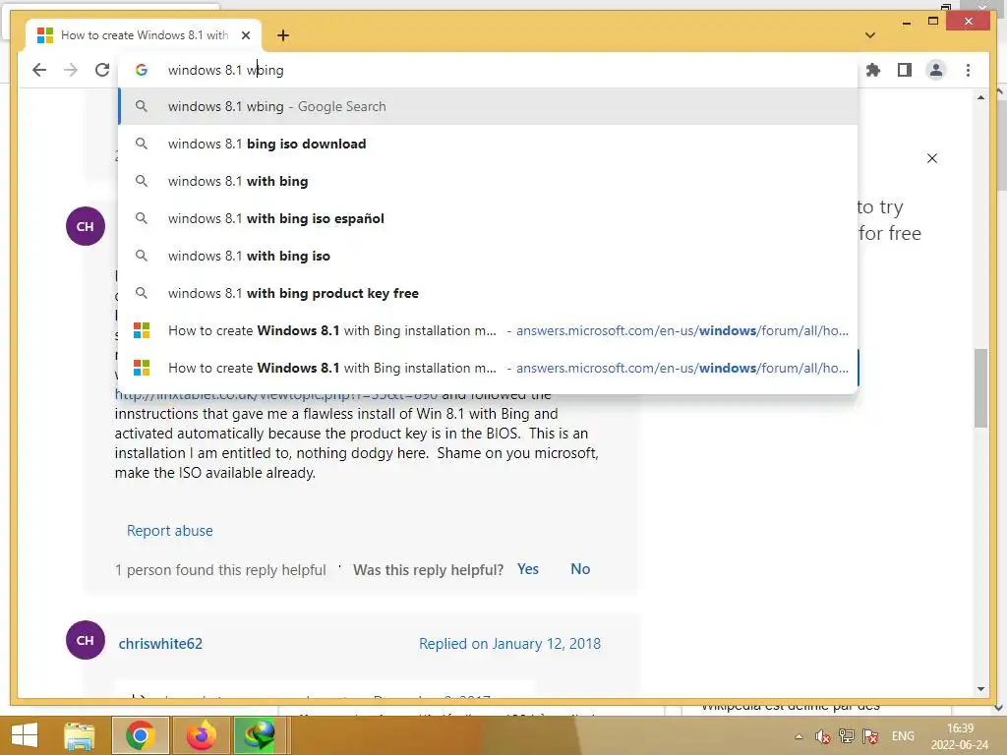The image size is (1007, 755).
Task: Go back using the browser back arrow
Action: point(39,70)
